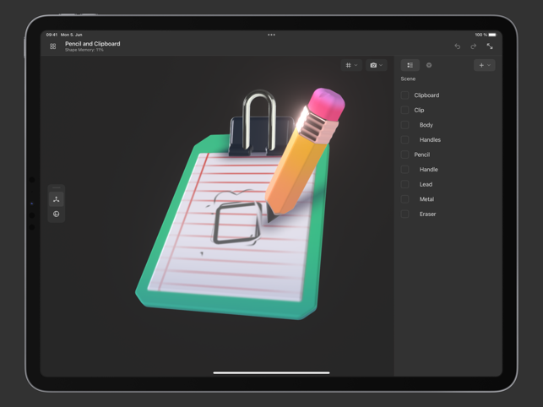
Task: Open the add object plus dropdown
Action: [484, 65]
